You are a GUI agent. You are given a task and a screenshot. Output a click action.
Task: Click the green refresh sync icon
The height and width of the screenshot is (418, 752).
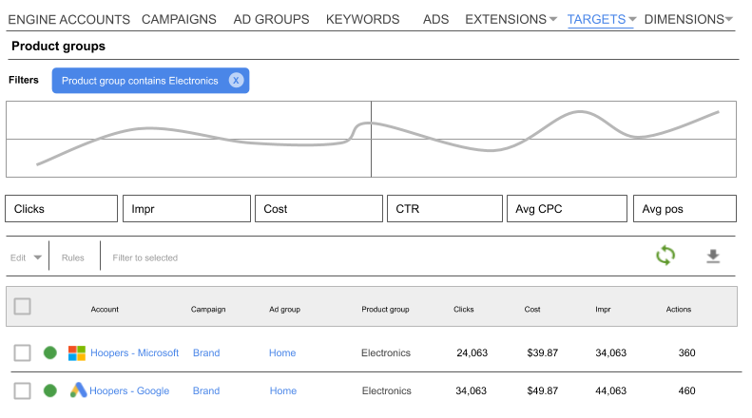click(x=665, y=256)
